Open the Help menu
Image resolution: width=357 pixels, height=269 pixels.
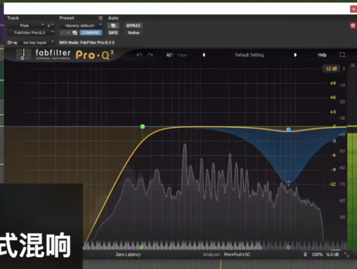pyautogui.click(x=322, y=55)
